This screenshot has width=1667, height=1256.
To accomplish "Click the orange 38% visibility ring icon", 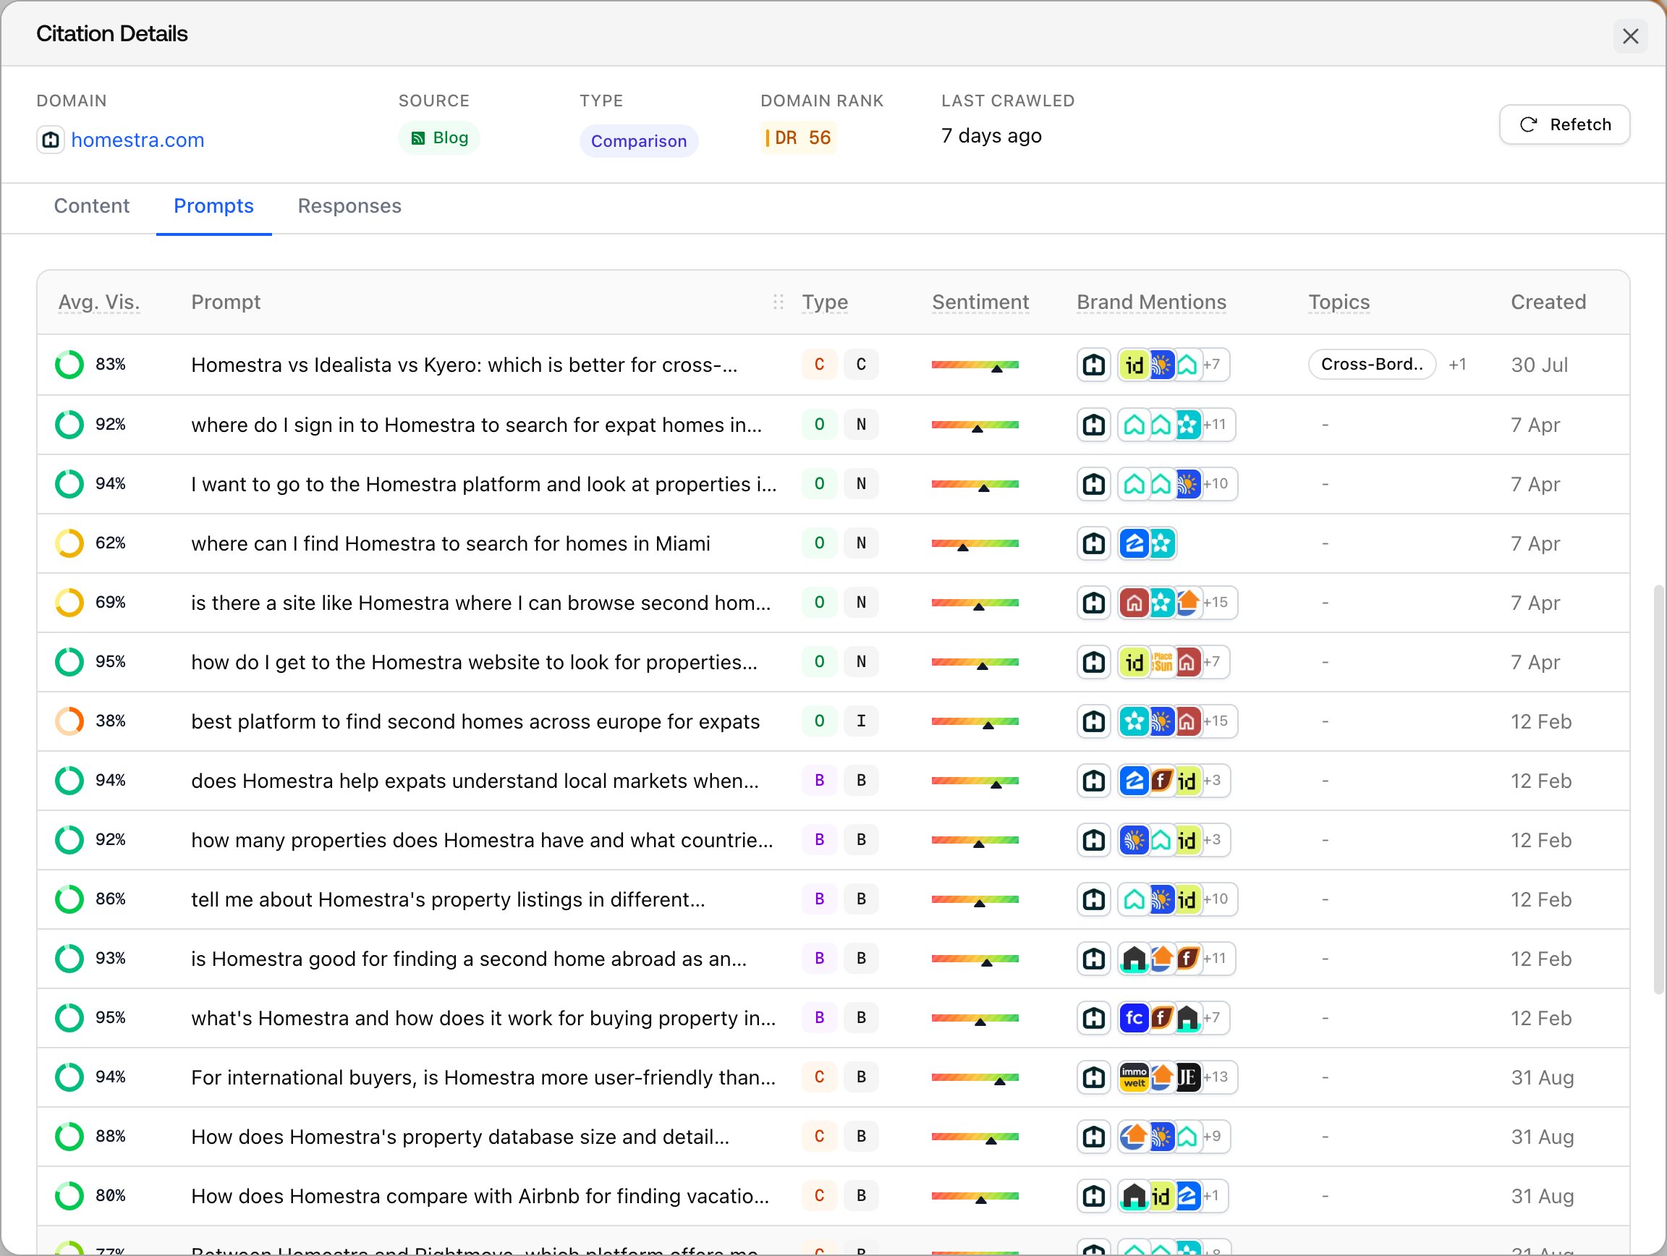I will [x=69, y=721].
